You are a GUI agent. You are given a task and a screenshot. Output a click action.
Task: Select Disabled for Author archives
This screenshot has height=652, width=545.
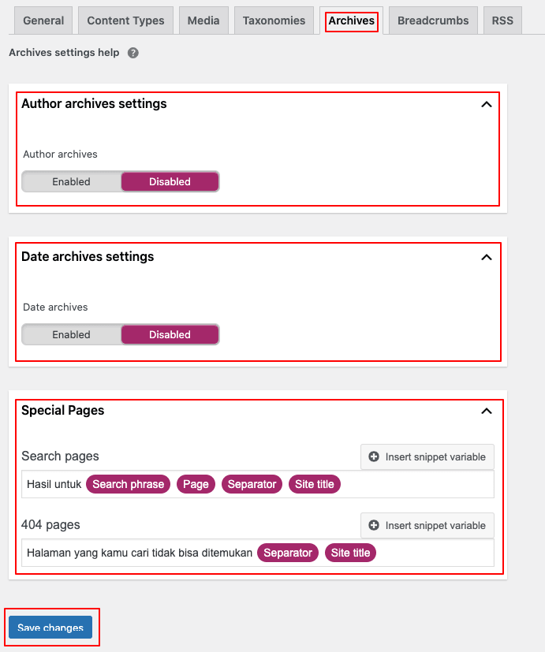tap(170, 182)
